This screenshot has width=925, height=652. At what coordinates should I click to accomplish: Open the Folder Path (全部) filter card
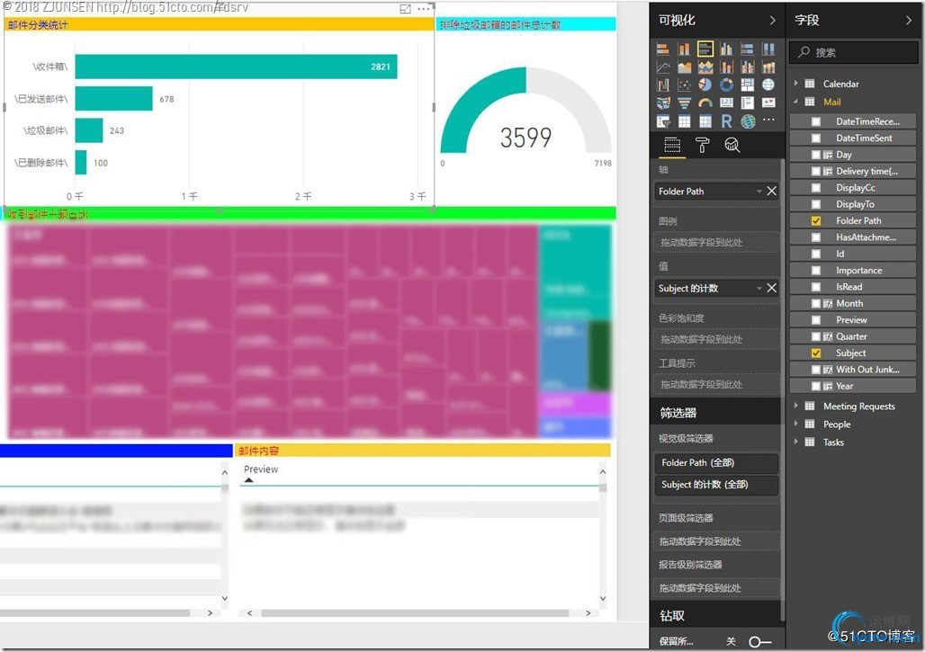point(716,463)
